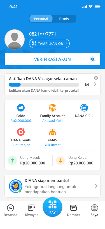This screenshot has width=105, height=229.
Task: Open the Dompet wallet tab
Action: pos(73,210)
